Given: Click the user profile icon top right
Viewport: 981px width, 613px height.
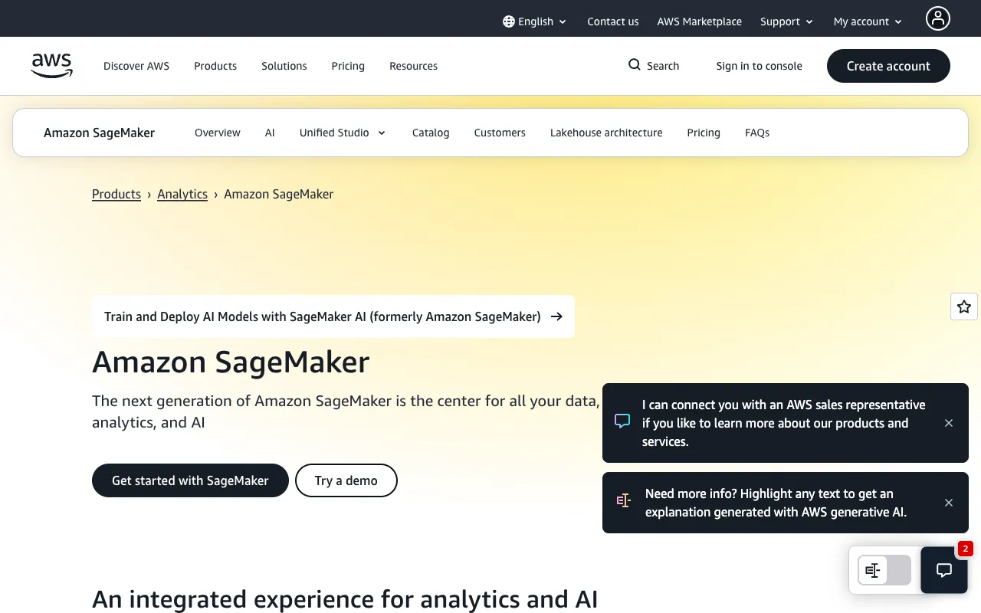Looking at the screenshot, I should [x=938, y=18].
